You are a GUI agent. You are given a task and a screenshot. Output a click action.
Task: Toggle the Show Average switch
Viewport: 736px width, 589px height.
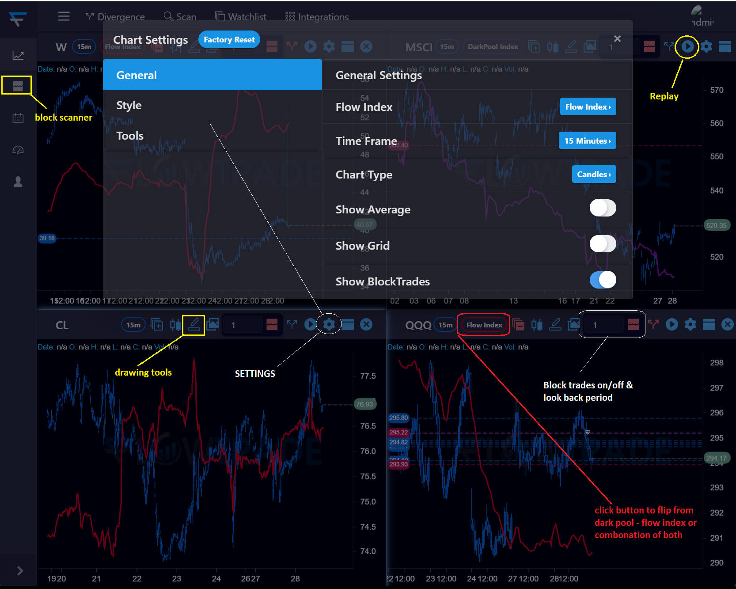(603, 208)
